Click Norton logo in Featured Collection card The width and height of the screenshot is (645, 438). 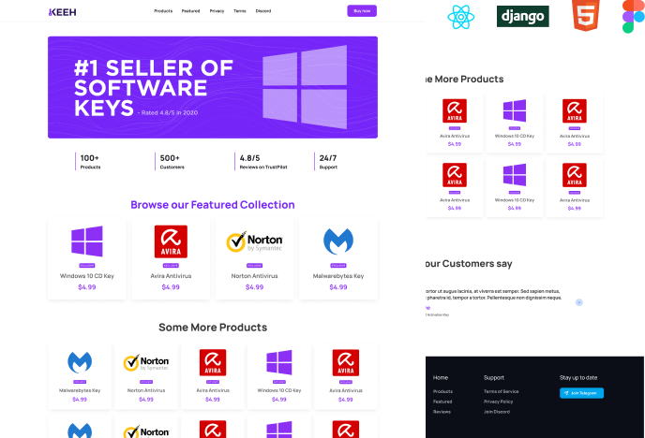pyautogui.click(x=254, y=241)
